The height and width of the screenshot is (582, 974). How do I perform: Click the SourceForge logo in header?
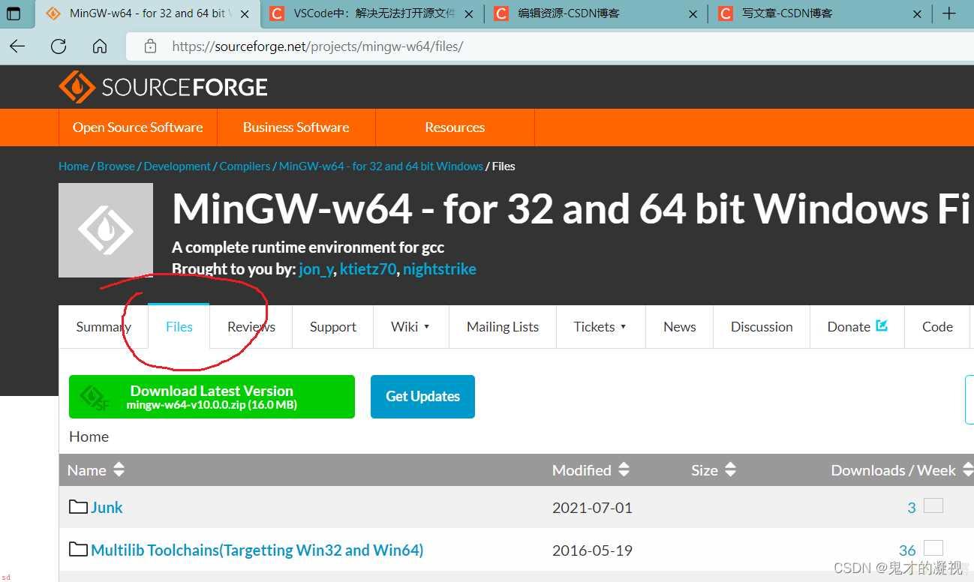coord(164,87)
